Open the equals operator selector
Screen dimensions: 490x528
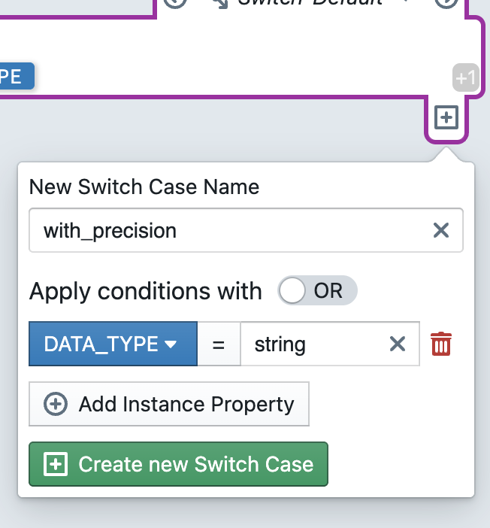pos(219,344)
